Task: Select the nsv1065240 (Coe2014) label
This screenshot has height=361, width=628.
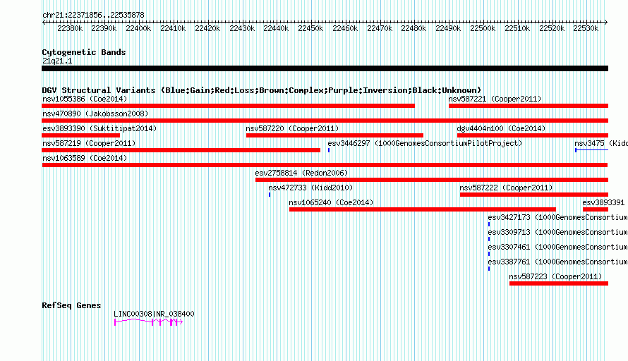Action: pos(331,202)
